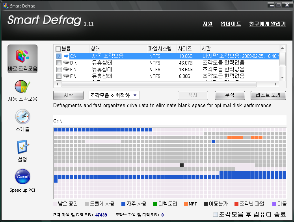Click the 리포트 보기 button
Screen dimensions: 294x222
[268, 95]
